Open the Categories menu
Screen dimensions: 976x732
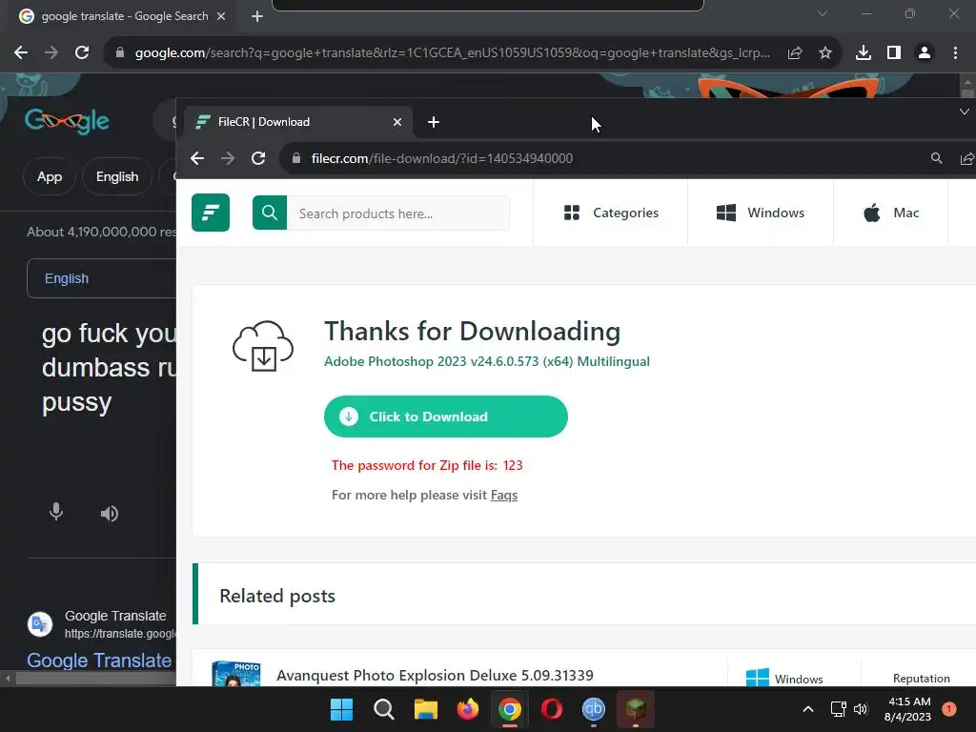(x=611, y=213)
